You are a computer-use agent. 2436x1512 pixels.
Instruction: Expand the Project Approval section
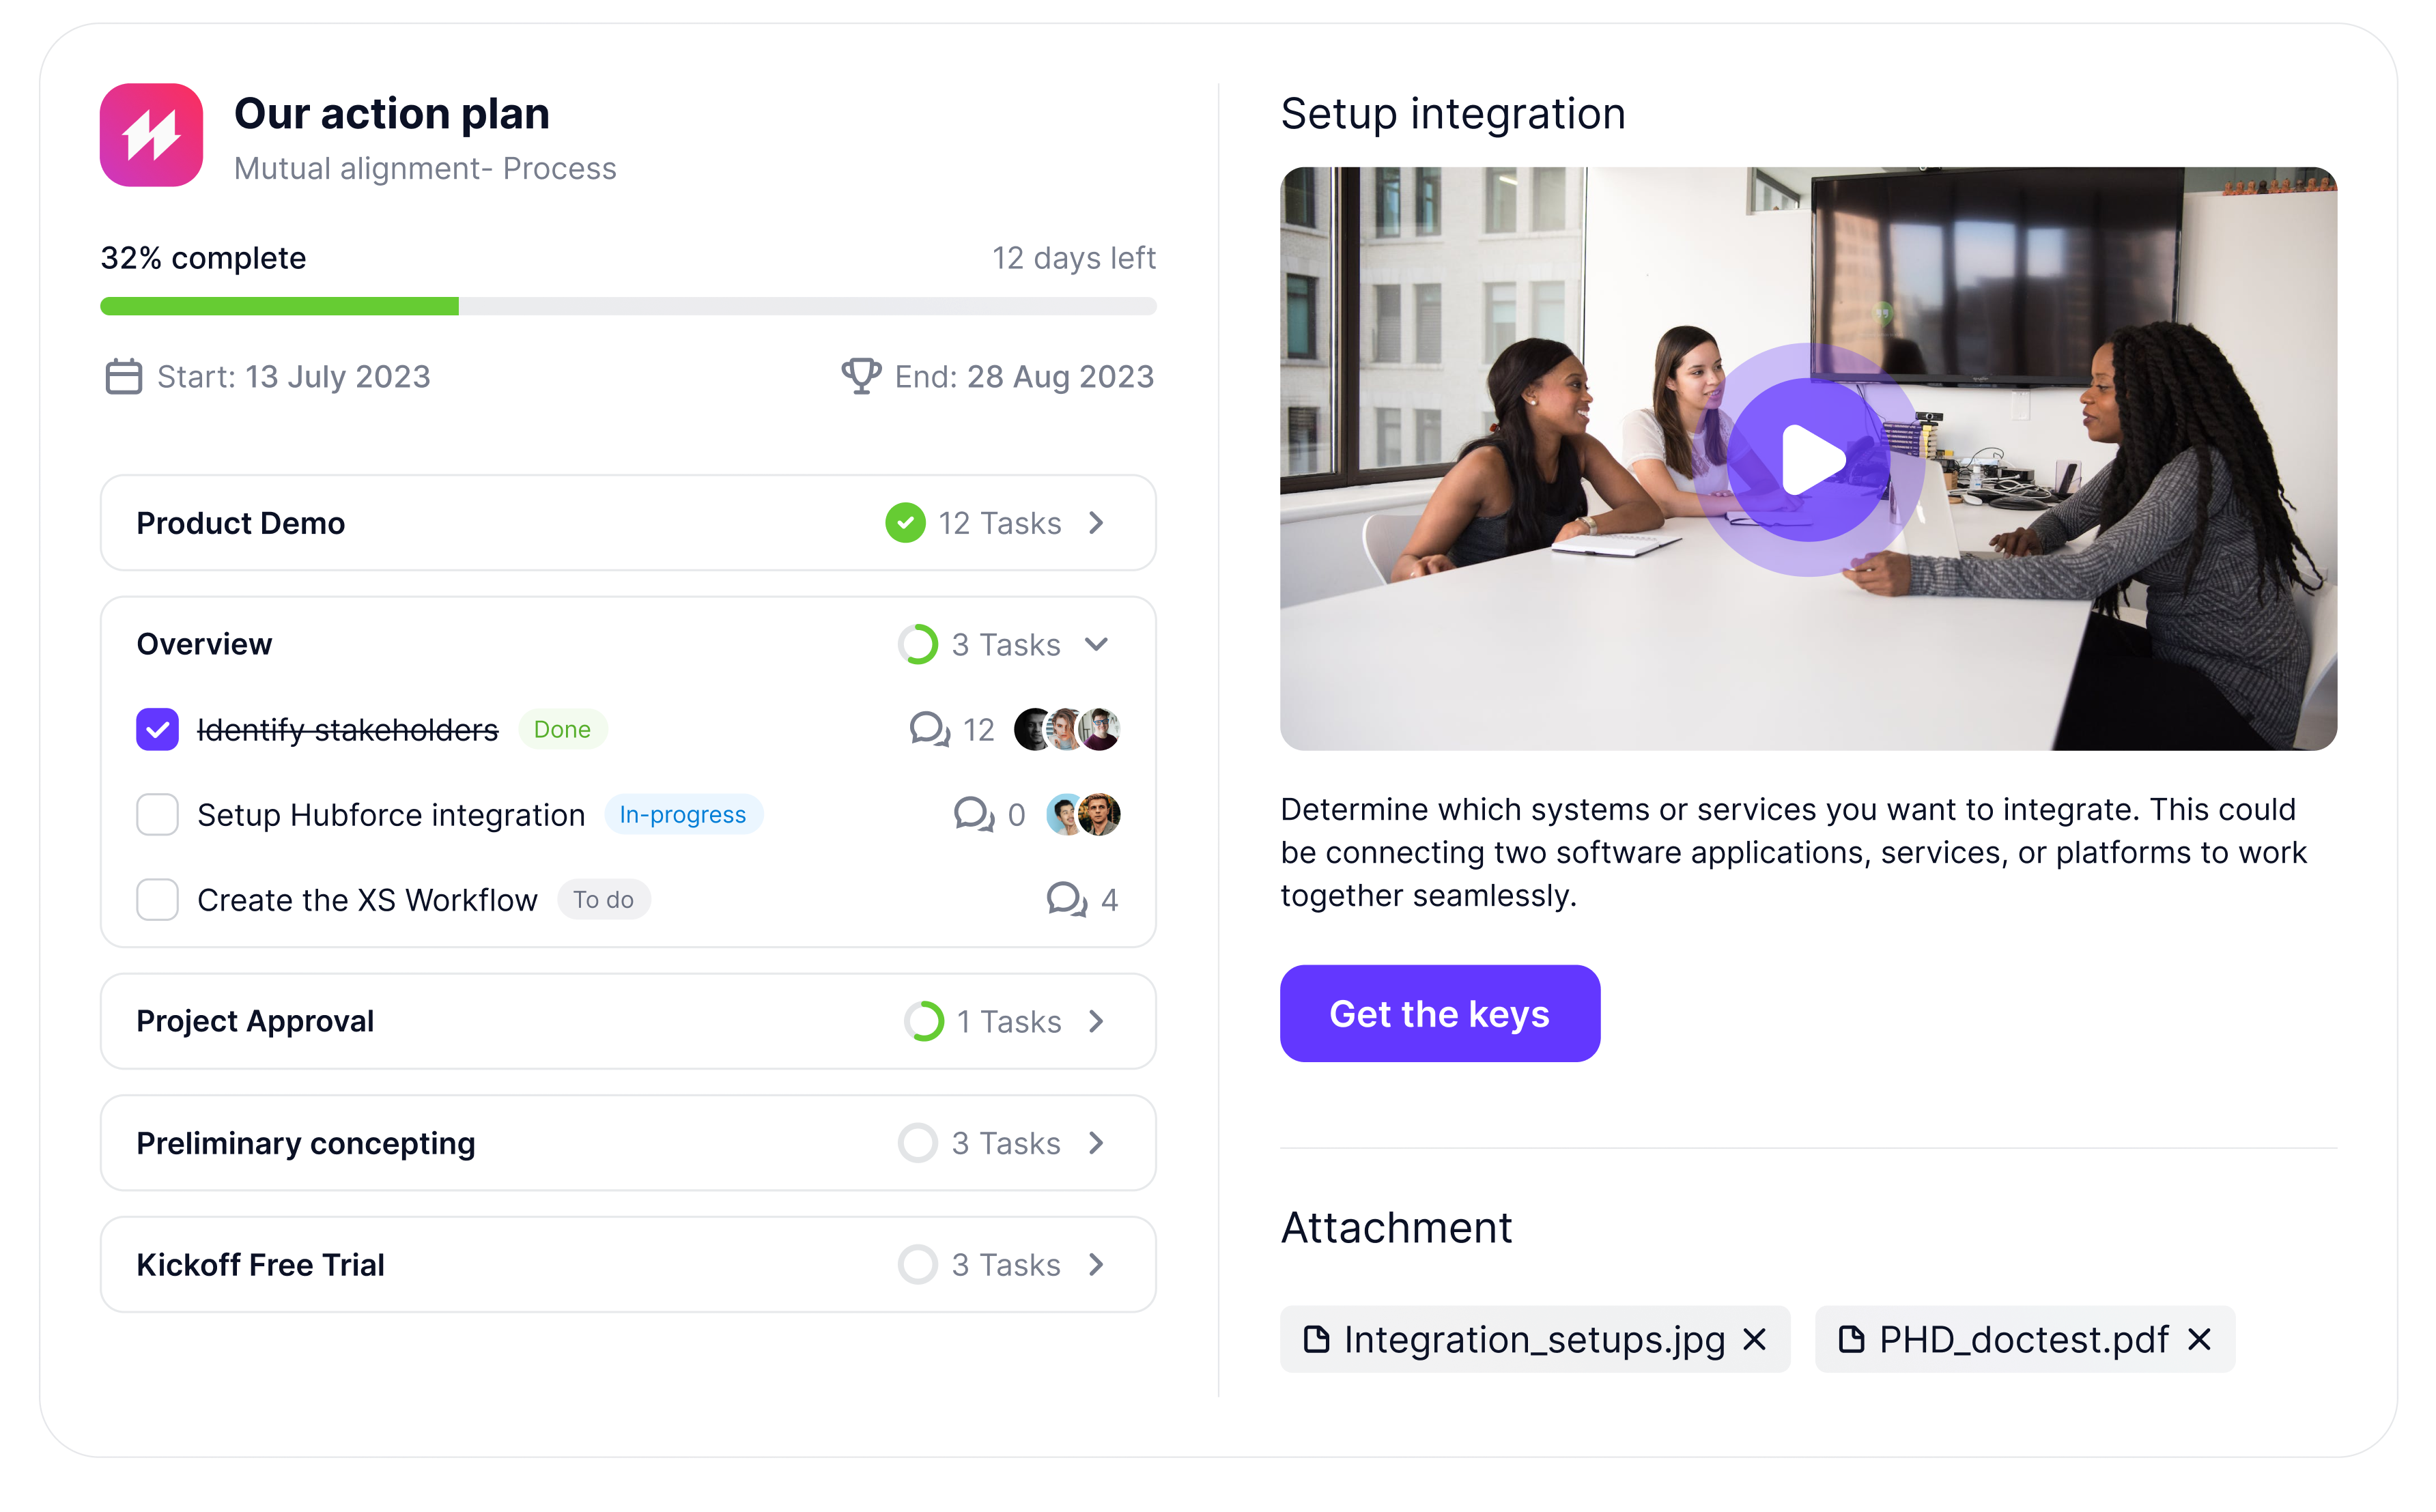click(x=1097, y=1022)
